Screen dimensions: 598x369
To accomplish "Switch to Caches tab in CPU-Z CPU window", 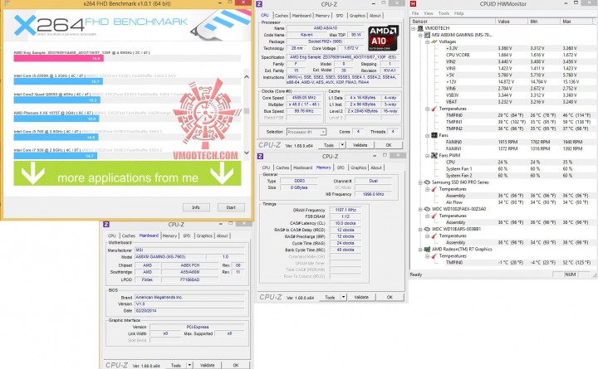I will pyautogui.click(x=282, y=16).
